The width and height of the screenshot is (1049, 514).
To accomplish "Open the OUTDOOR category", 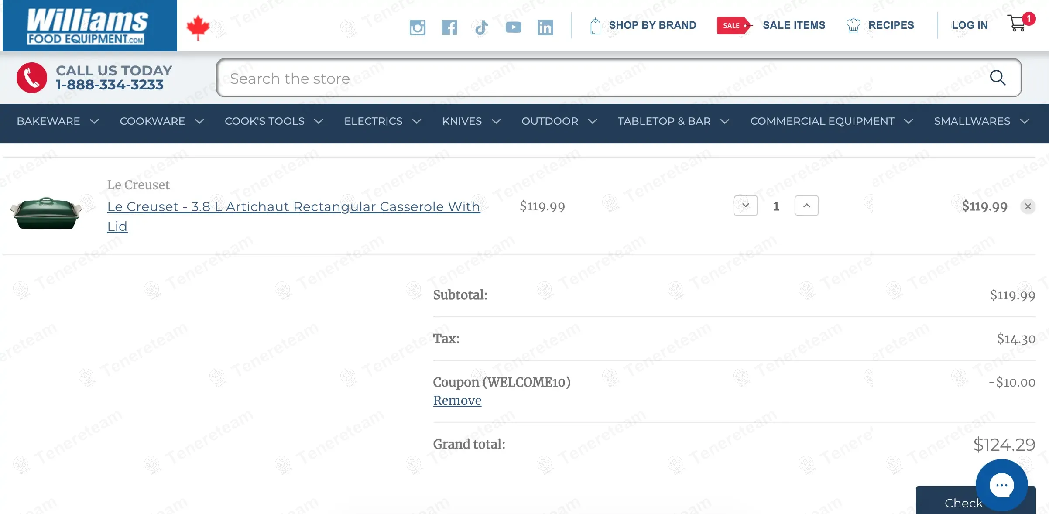I will (x=550, y=121).
